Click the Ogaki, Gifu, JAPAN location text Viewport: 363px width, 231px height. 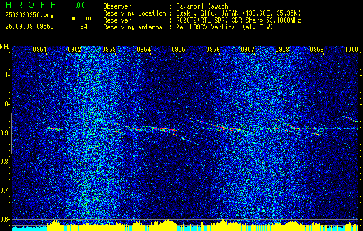pyautogui.click(x=238, y=13)
